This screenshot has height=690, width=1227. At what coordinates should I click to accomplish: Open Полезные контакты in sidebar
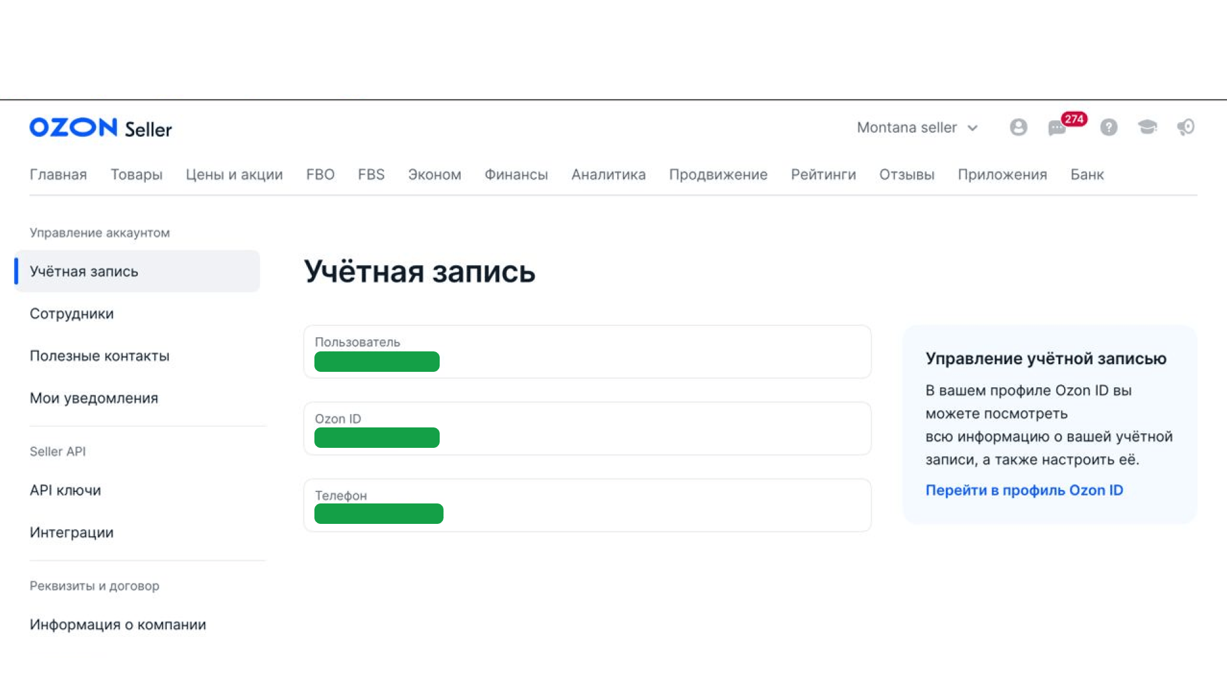pos(100,356)
